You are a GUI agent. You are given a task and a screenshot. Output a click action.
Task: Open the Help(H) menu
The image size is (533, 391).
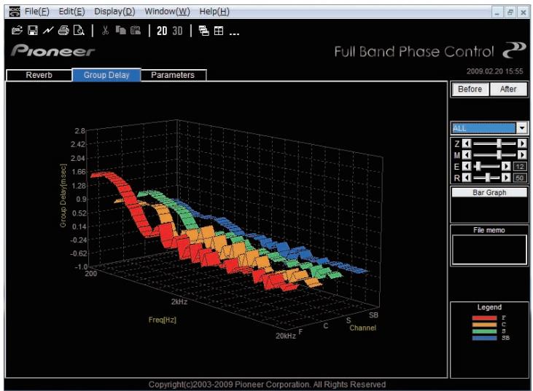(x=214, y=12)
